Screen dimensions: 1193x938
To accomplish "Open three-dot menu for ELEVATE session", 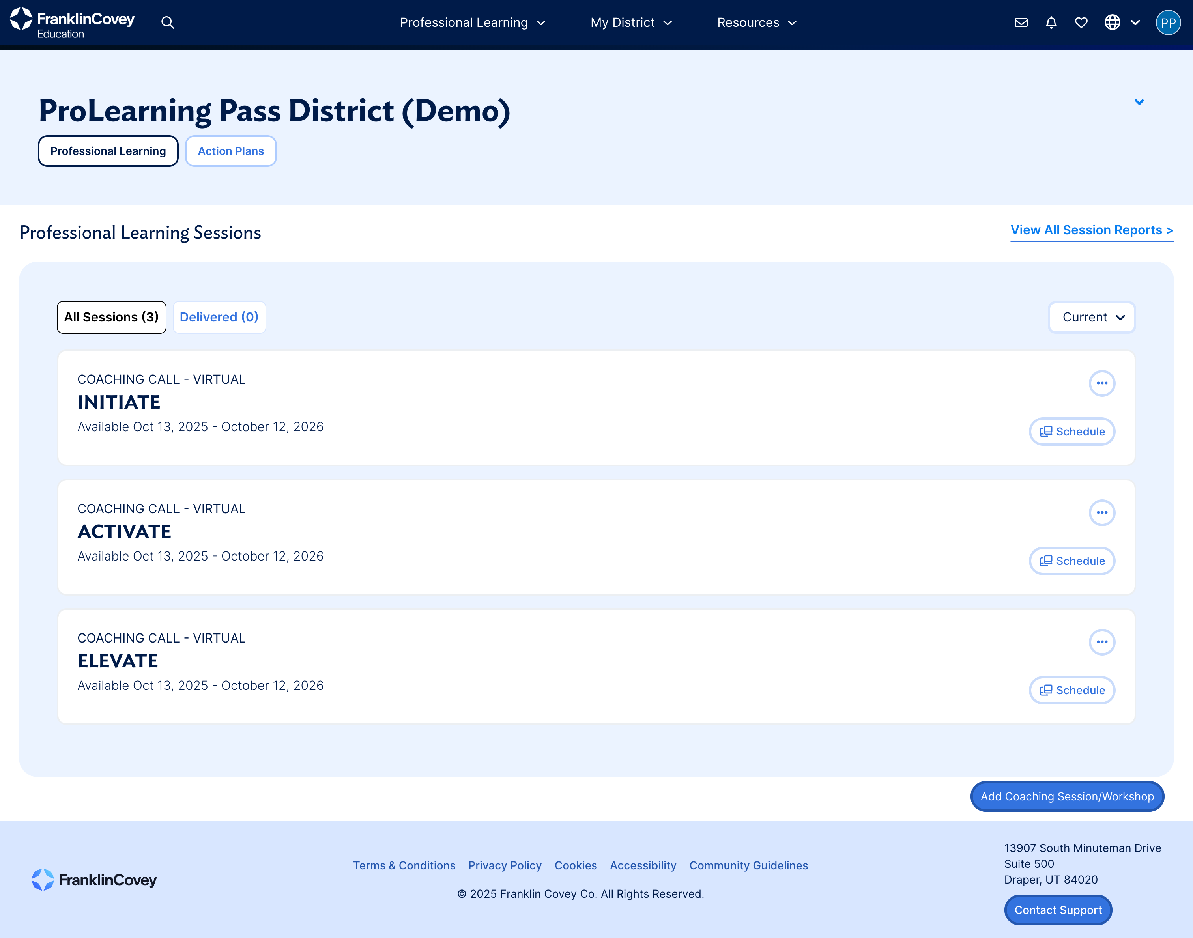I will 1102,642.
